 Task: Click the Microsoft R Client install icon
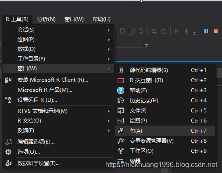[8, 80]
